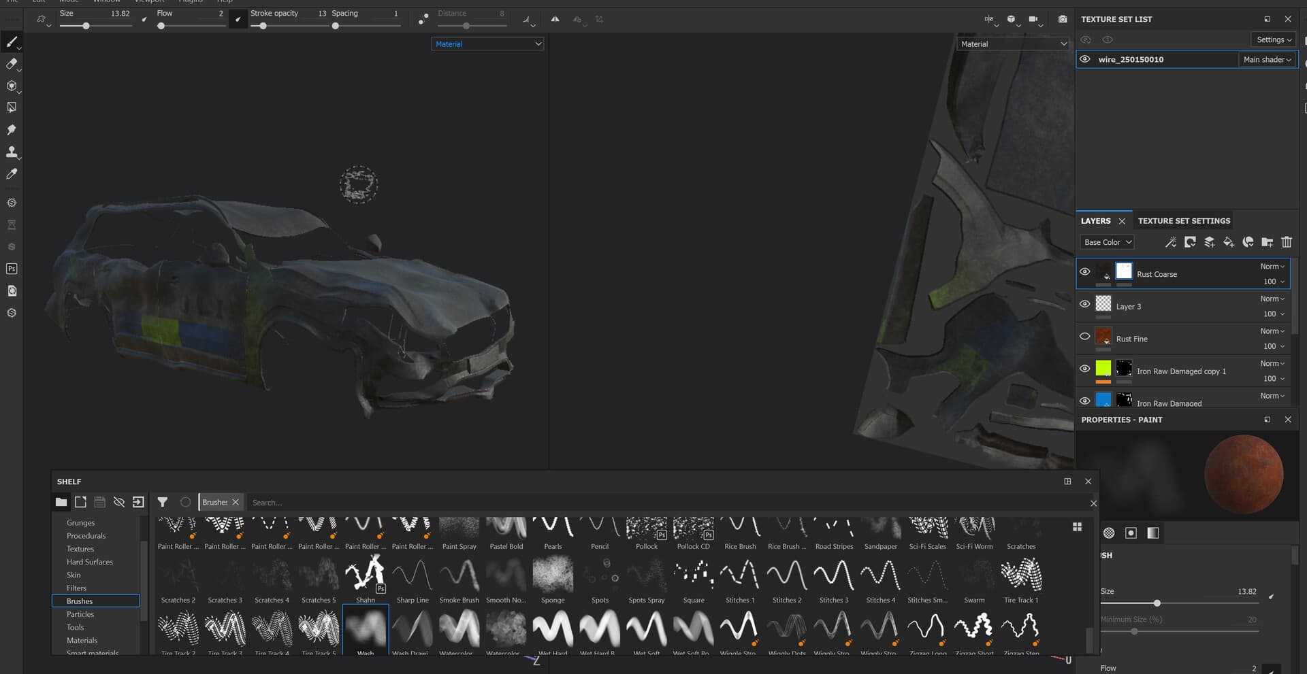Toggle the solo eye icon in Texture Set List header
Image resolution: width=1307 pixels, height=674 pixels.
coord(1108,39)
